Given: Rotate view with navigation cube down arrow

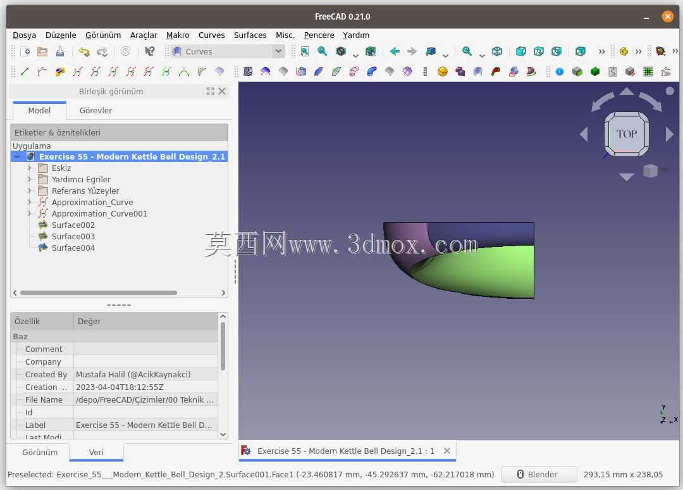Looking at the screenshot, I should pyautogui.click(x=626, y=177).
